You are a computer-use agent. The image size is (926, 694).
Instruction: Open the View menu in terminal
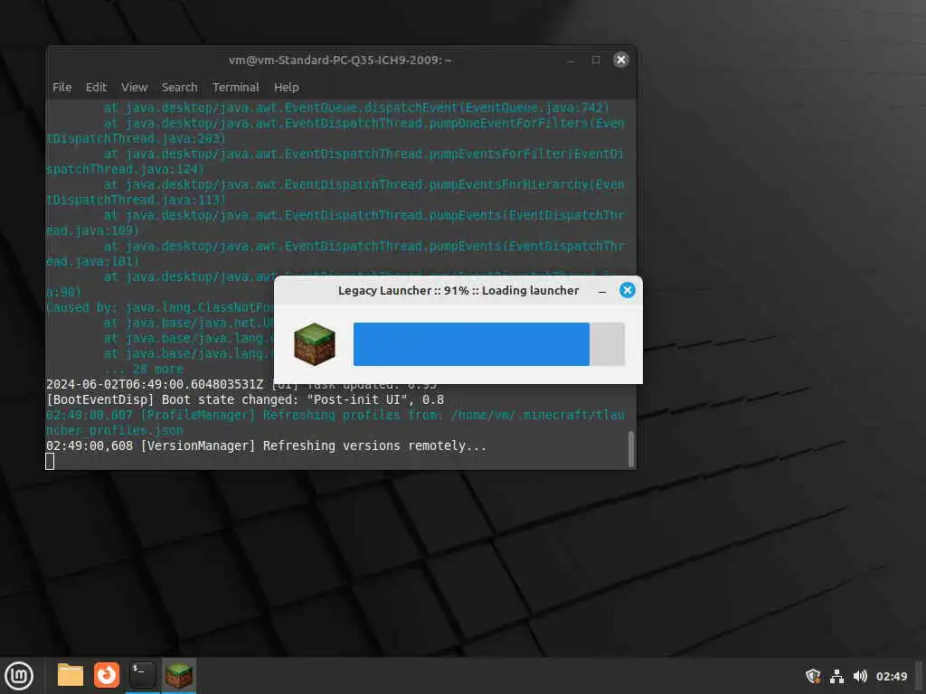[134, 88]
